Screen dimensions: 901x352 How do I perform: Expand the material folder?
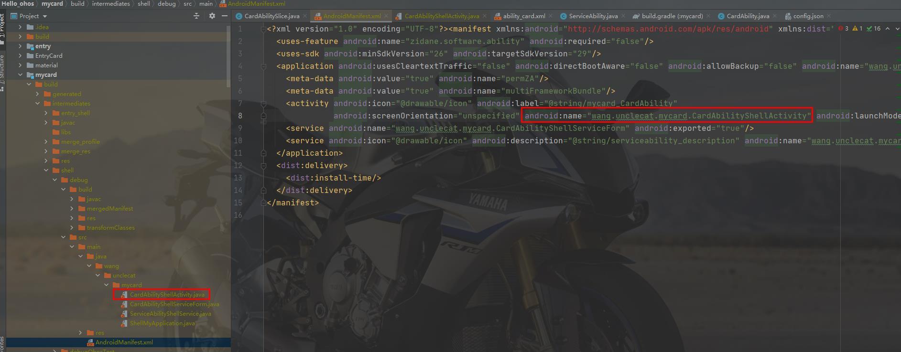point(20,65)
